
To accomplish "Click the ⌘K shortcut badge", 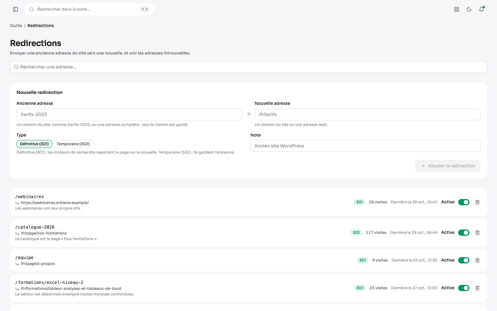I will [x=145, y=9].
